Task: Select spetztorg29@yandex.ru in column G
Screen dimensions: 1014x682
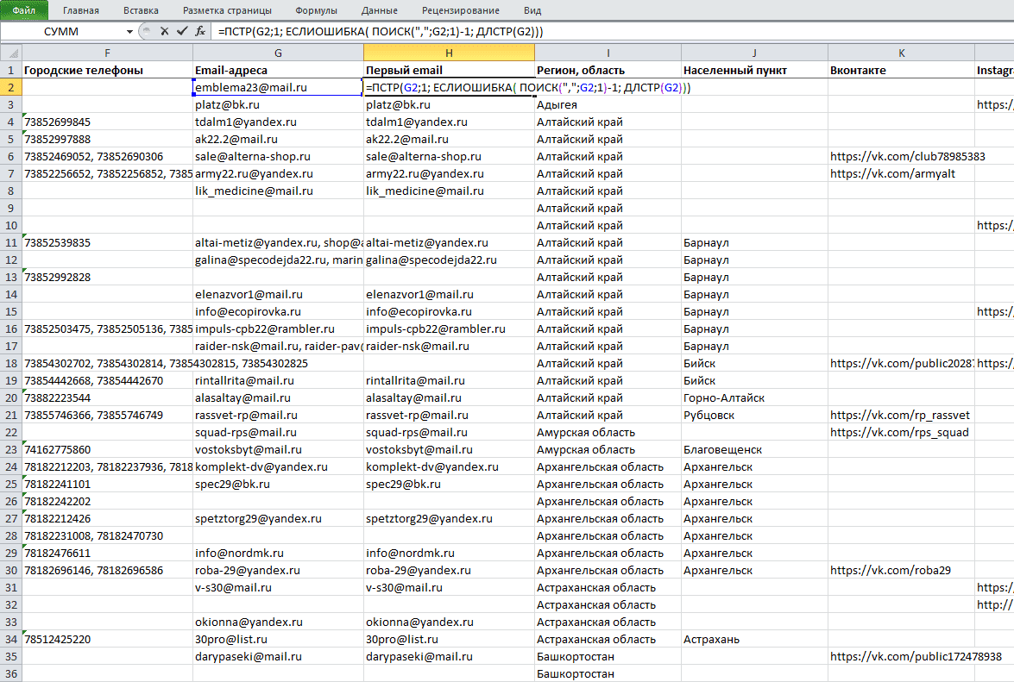Action: tap(278, 518)
